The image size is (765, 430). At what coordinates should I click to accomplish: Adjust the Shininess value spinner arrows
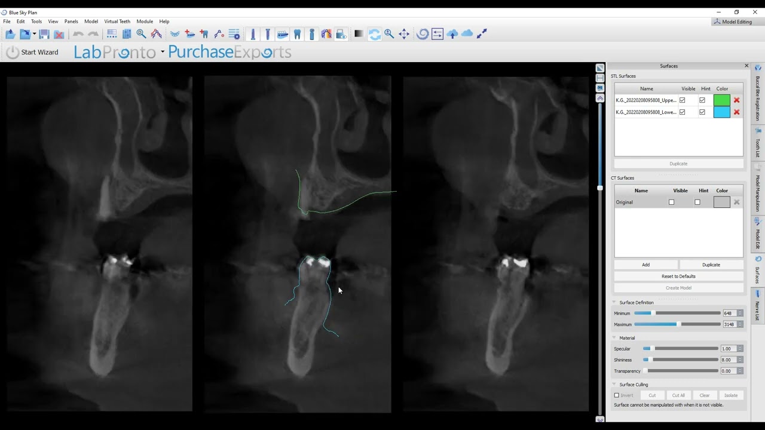pos(740,360)
